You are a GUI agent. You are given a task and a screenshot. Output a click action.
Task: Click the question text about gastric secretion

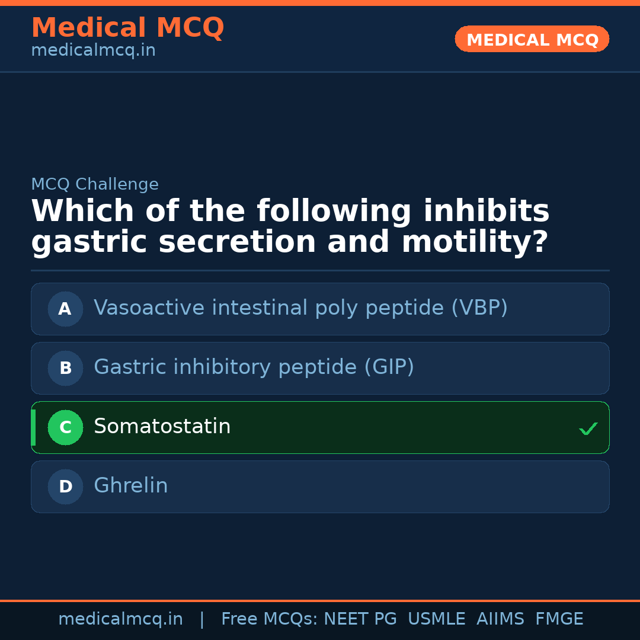pos(290,227)
